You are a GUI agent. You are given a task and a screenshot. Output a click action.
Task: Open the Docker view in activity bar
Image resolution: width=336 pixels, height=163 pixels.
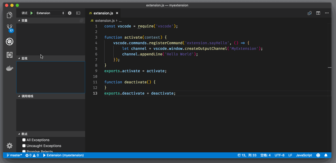click(10, 68)
